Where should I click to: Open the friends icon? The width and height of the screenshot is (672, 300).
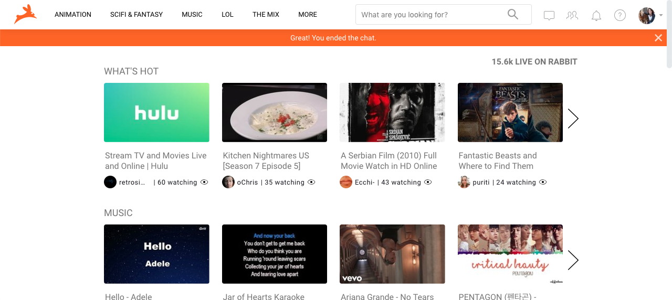coord(572,15)
